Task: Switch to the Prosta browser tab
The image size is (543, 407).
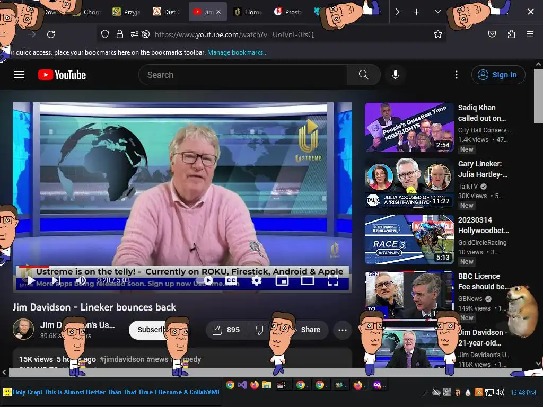Action: pos(288,12)
